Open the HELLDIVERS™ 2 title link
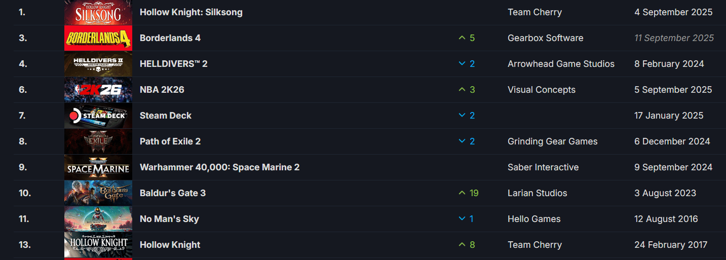 173,64
